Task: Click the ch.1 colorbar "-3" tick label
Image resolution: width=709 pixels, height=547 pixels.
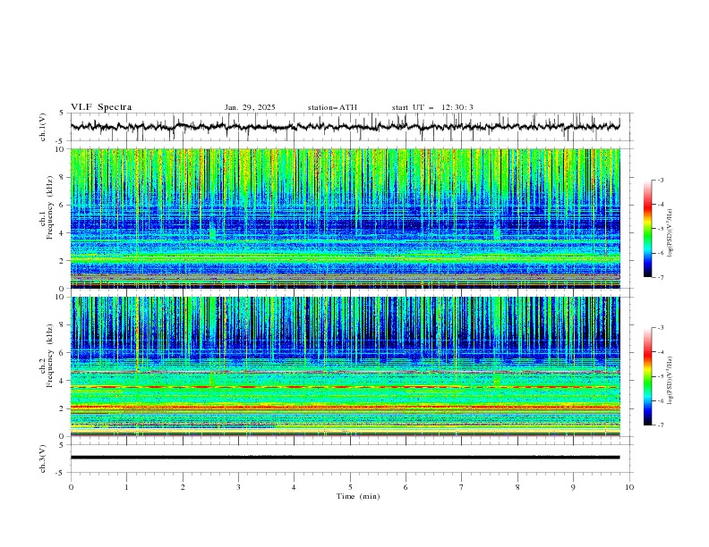Action: [661, 180]
